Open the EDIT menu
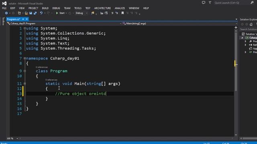The height and width of the screenshot is (144, 257). (12, 8)
